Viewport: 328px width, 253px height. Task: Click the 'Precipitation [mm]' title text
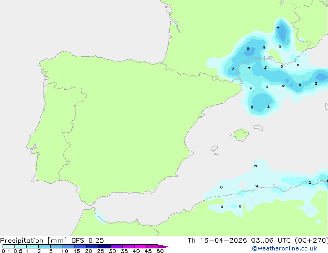[x=34, y=241]
